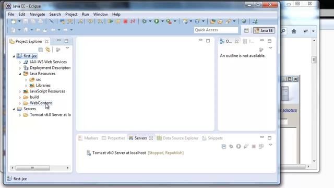Screen dimensions: 334x188
Task: Open the External Tools dropdown arrow
Action: [x=175, y=21]
